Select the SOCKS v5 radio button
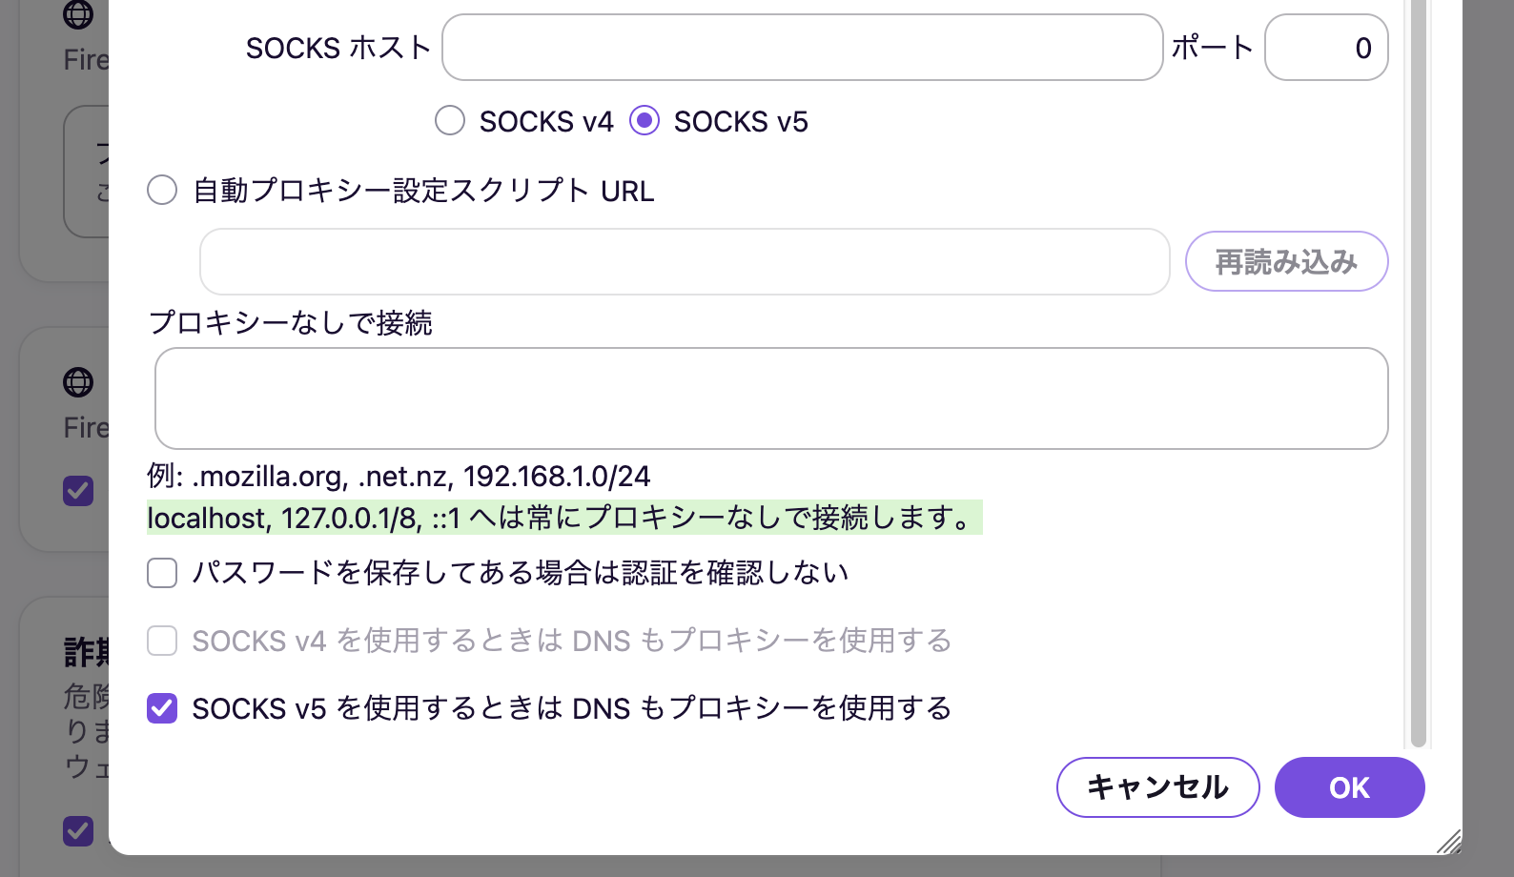The width and height of the screenshot is (1514, 877). (x=644, y=121)
